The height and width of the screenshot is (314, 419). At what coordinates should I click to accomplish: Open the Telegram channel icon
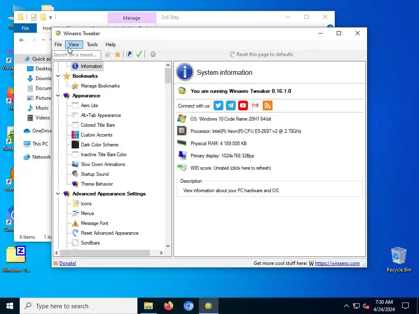[231, 105]
